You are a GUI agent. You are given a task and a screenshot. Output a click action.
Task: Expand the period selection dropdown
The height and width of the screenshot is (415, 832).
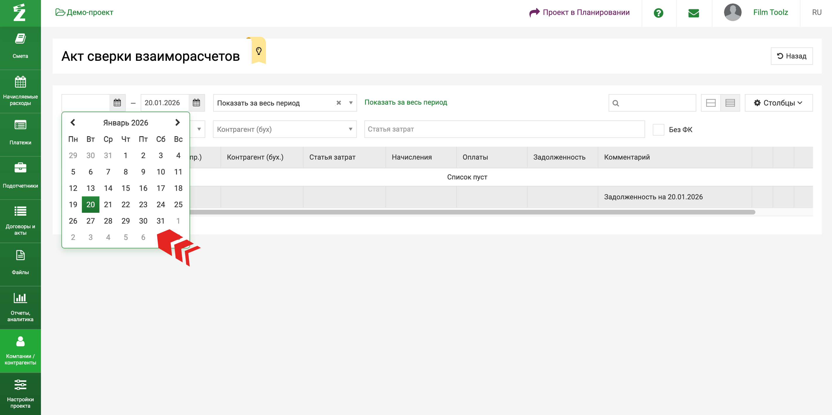[350, 103]
